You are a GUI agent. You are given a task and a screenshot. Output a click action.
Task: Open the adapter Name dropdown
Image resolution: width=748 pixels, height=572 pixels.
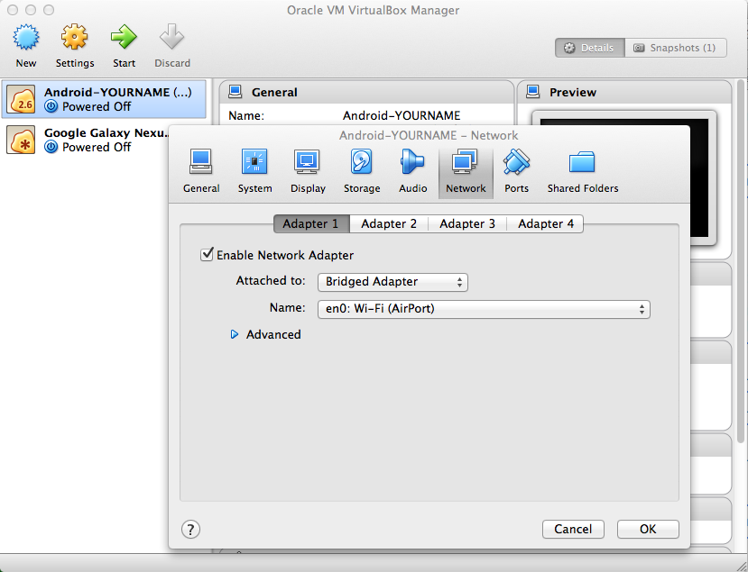tap(484, 309)
